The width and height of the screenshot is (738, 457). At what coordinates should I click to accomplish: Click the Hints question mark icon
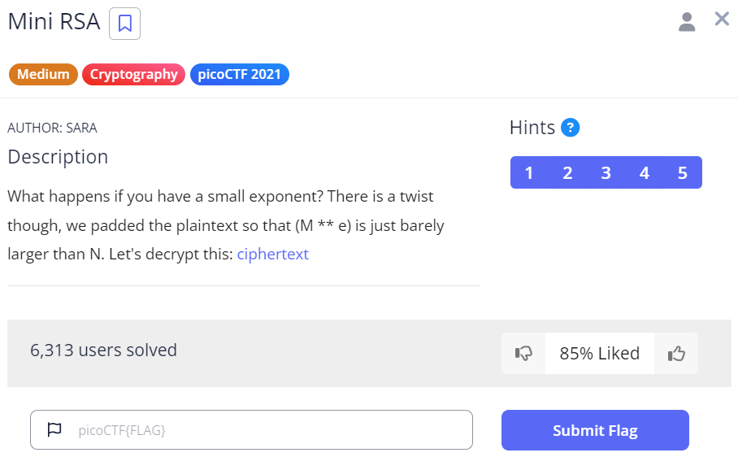[571, 128]
